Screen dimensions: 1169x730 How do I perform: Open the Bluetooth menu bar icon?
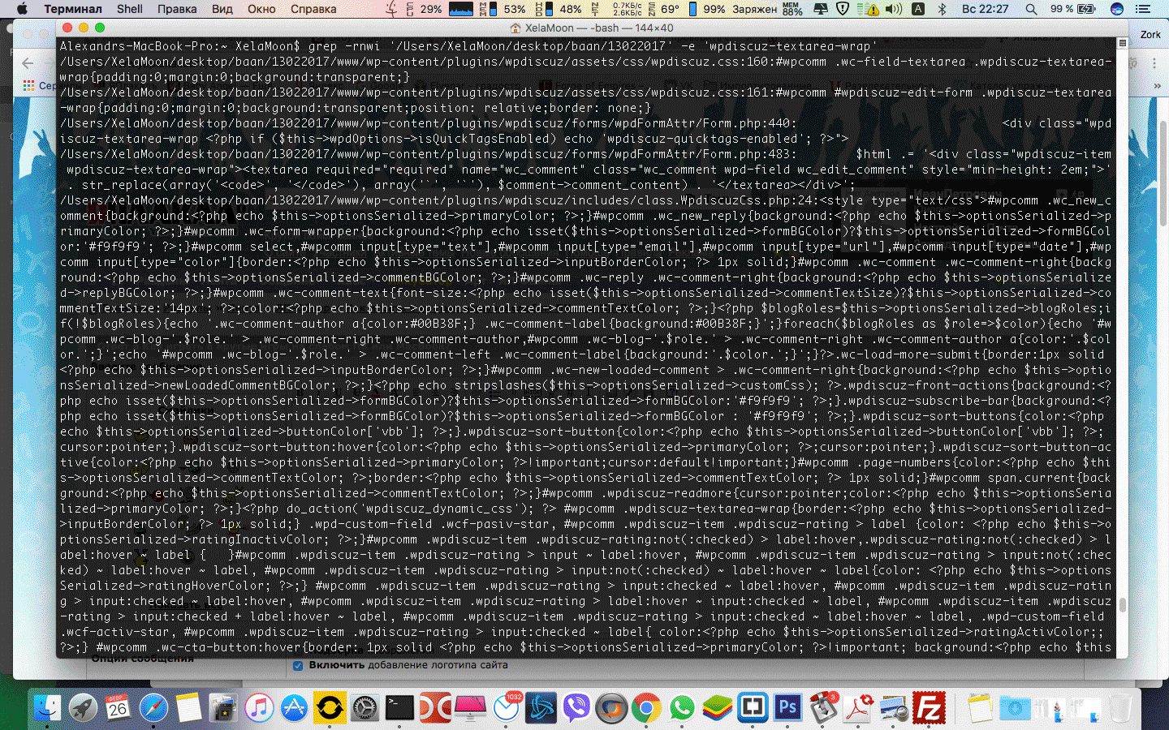943,9
